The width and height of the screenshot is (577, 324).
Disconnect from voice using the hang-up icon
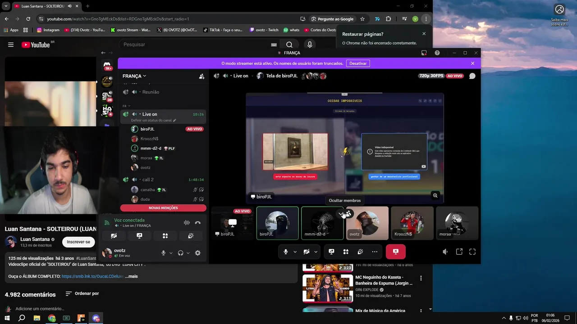197,223
